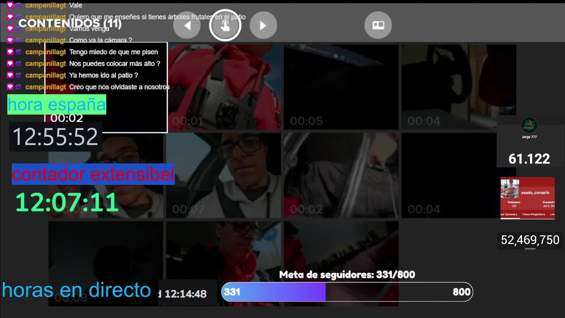Click purple badge beside 'Ya hemos ido al patio ?'

[19, 75]
